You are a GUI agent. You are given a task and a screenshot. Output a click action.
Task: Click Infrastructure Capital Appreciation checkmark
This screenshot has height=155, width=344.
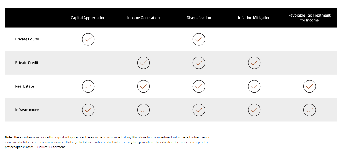coord(88,110)
